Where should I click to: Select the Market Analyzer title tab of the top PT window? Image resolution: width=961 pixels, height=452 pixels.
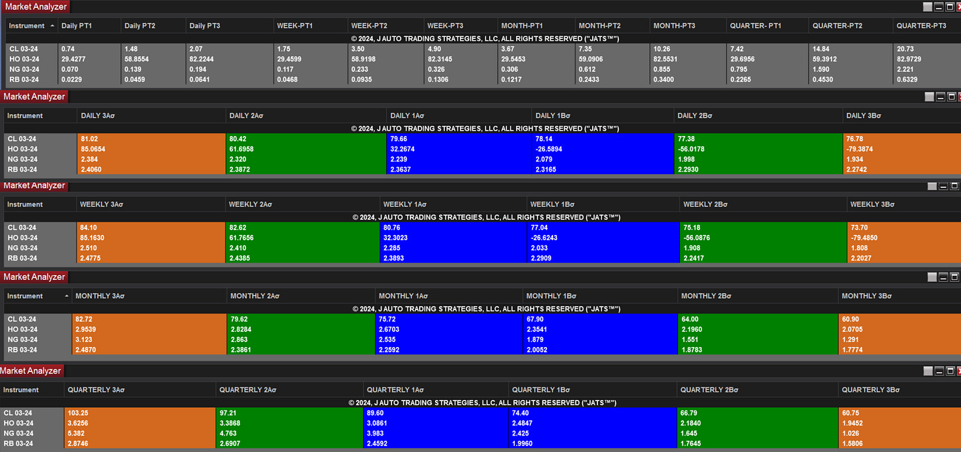[x=35, y=7]
